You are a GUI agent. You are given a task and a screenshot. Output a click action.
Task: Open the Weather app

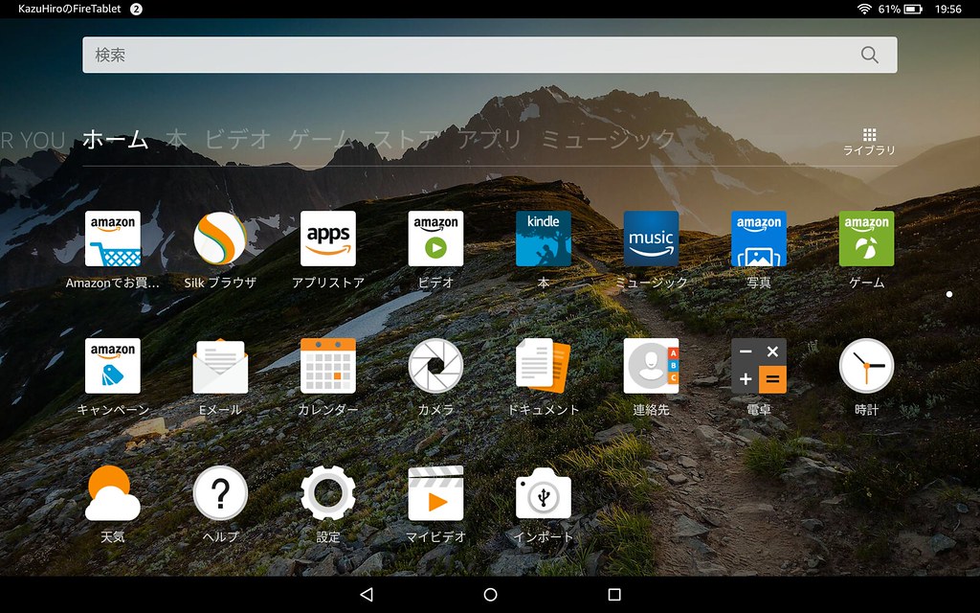[x=113, y=493]
